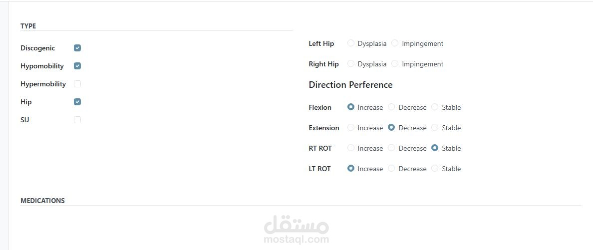Mark Extension as Stable
The height and width of the screenshot is (250, 593).
(435, 127)
